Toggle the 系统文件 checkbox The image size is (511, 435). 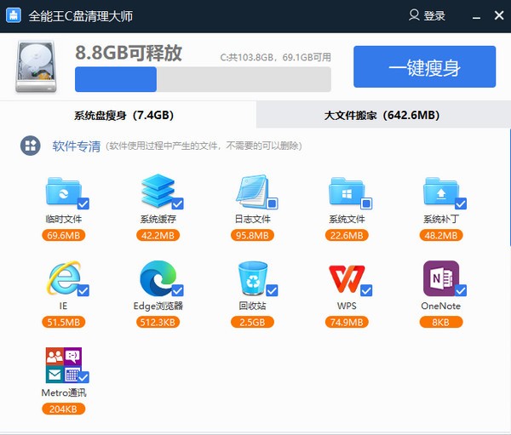(366, 204)
